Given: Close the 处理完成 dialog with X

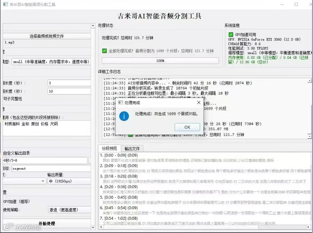Looking at the screenshot, I should point(198,102).
